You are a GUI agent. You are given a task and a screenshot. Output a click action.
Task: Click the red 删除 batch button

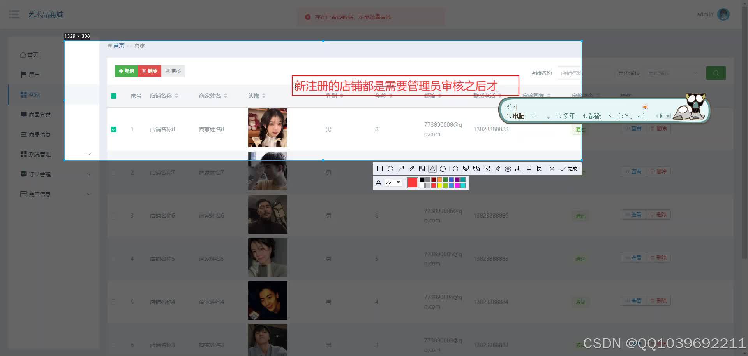(150, 71)
